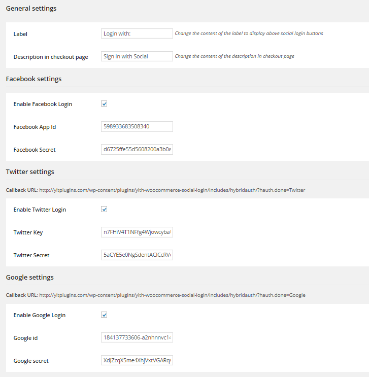Screen dimensions: 369x377
Task: Click the Facebook settings heading
Action: [x=33, y=79]
